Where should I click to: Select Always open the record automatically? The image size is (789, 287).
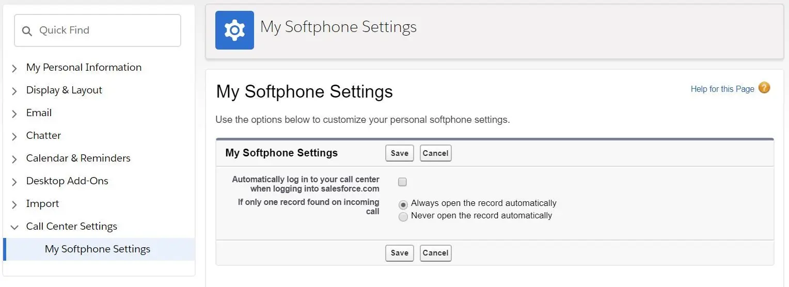[x=403, y=204]
